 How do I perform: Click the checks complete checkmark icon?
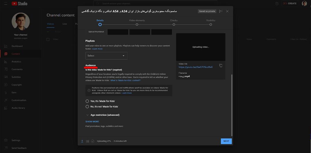93,141
